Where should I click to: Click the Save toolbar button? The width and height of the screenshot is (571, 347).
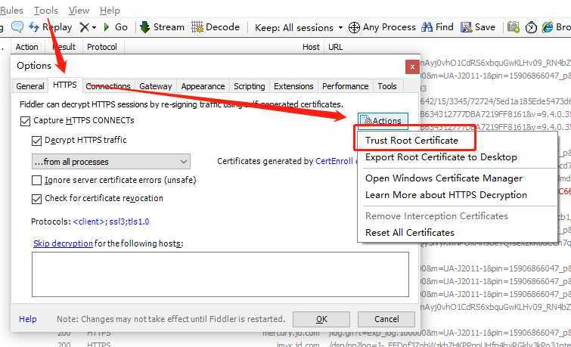coord(478,27)
